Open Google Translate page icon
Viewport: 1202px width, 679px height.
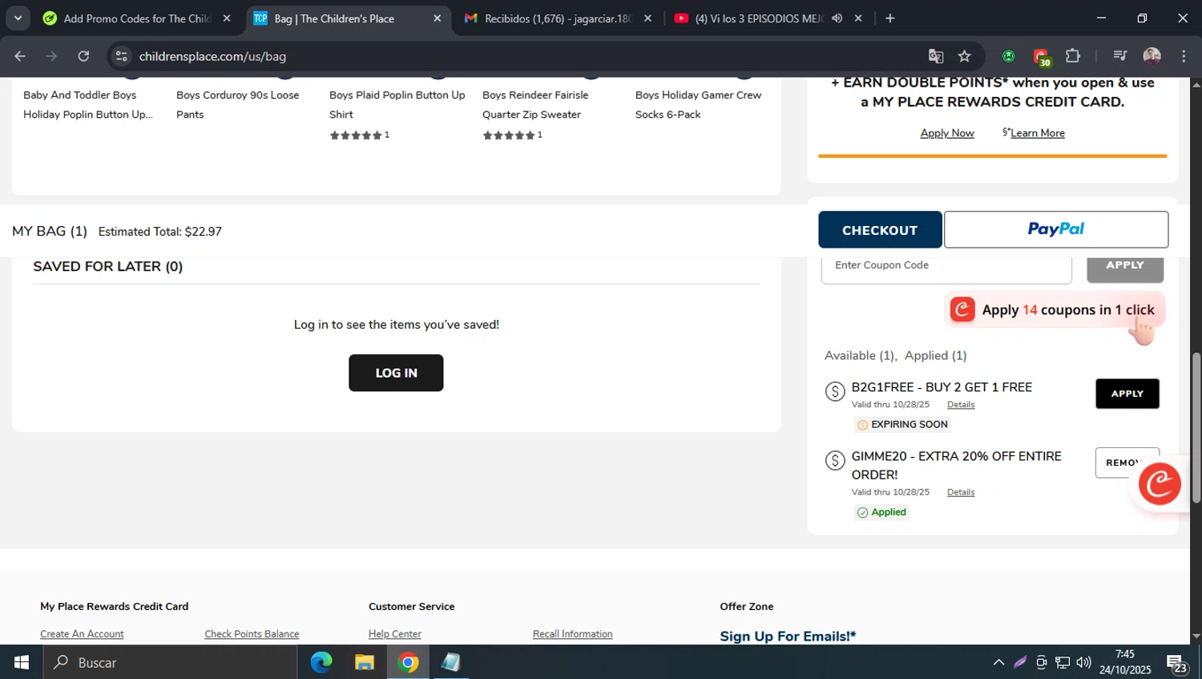click(x=935, y=56)
